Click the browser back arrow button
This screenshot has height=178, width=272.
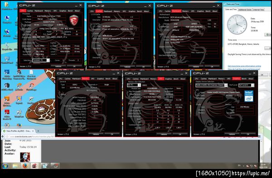[x=3, y=136]
